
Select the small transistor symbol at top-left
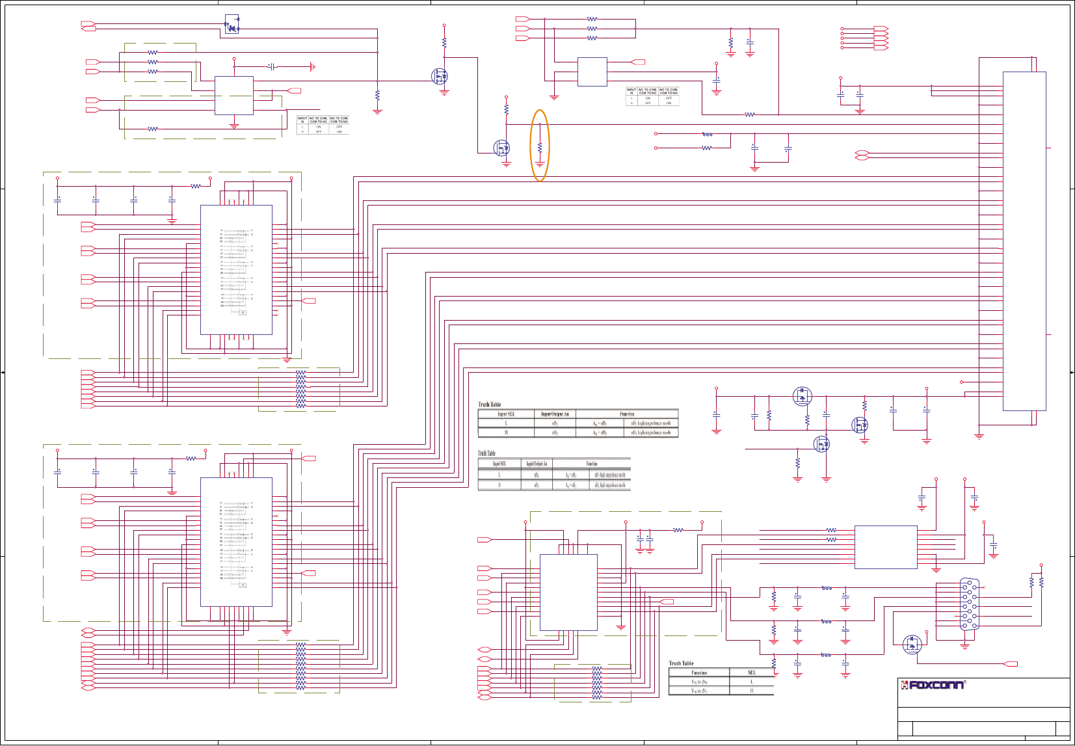(232, 24)
